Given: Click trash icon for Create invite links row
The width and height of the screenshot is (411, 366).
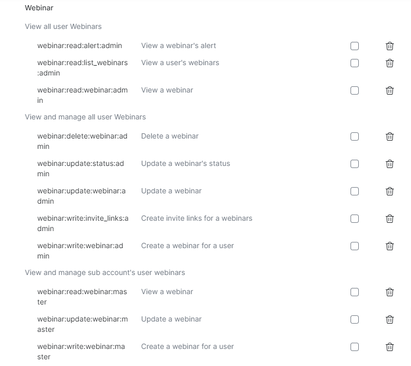Looking at the screenshot, I should click(x=390, y=219).
